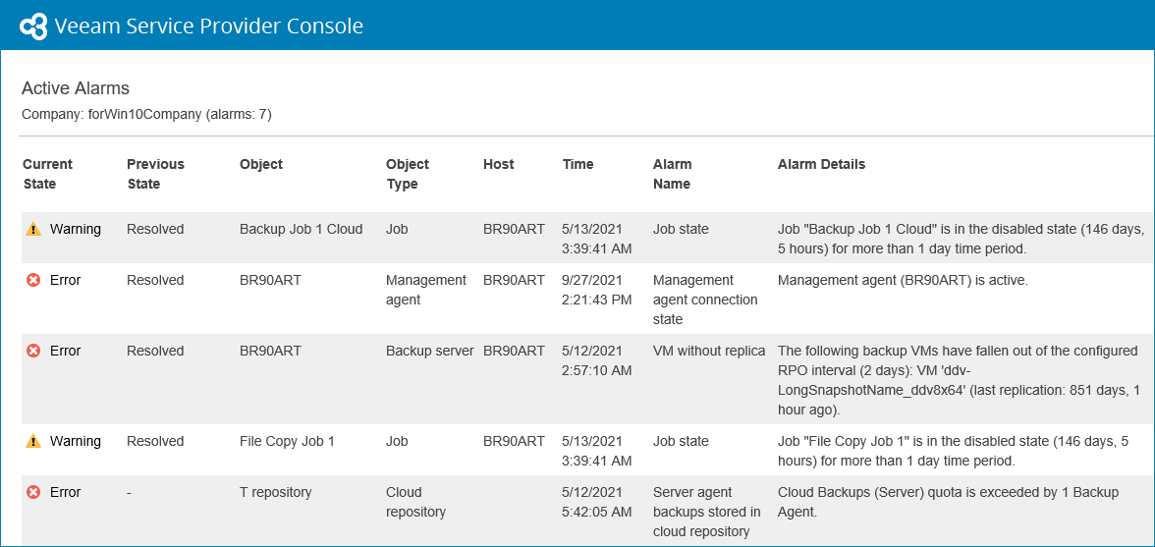Click the Time column header

point(577,164)
